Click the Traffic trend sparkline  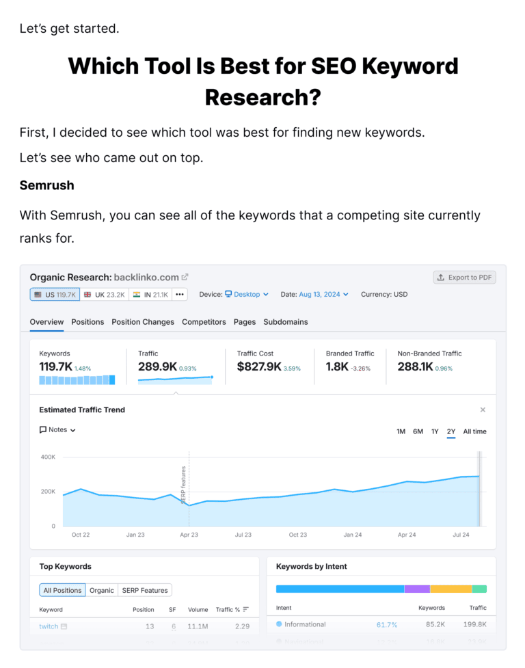175,378
